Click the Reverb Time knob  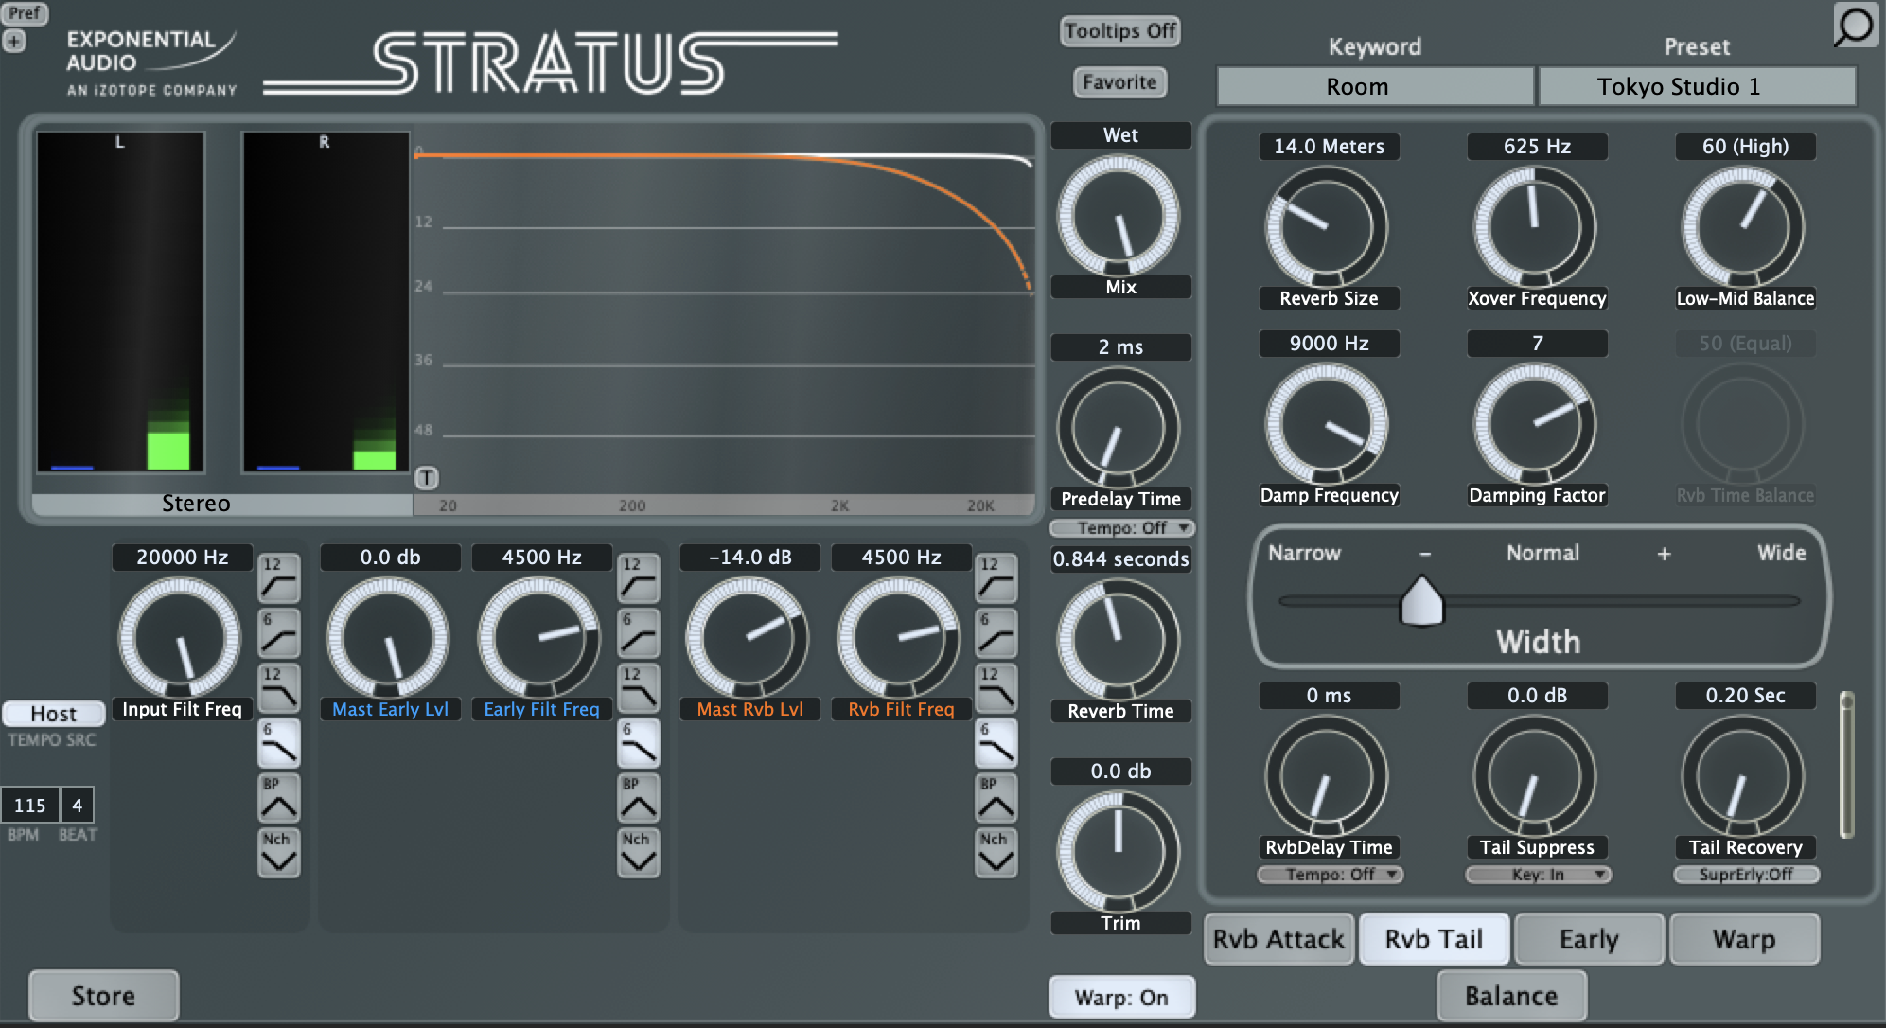click(x=1119, y=640)
